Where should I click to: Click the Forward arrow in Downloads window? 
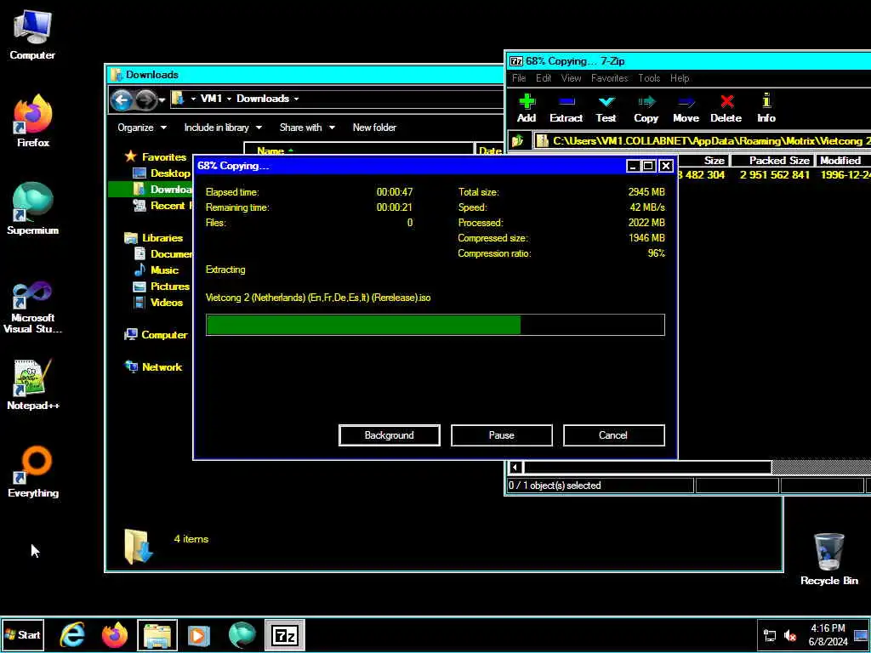(145, 100)
